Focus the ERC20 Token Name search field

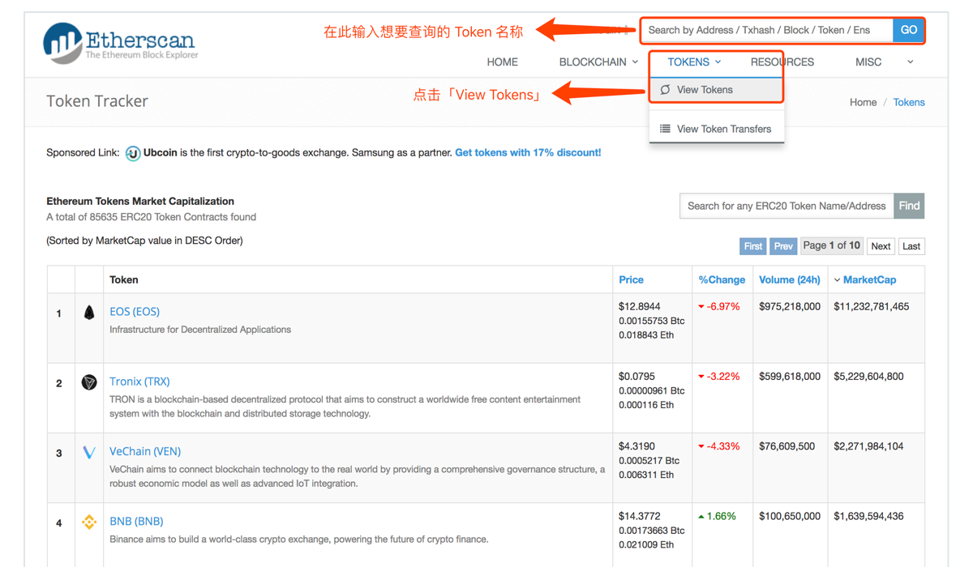[x=787, y=206]
